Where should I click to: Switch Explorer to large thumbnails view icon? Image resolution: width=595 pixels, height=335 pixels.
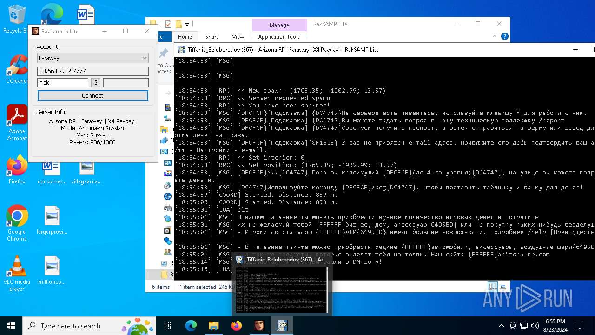click(502, 287)
